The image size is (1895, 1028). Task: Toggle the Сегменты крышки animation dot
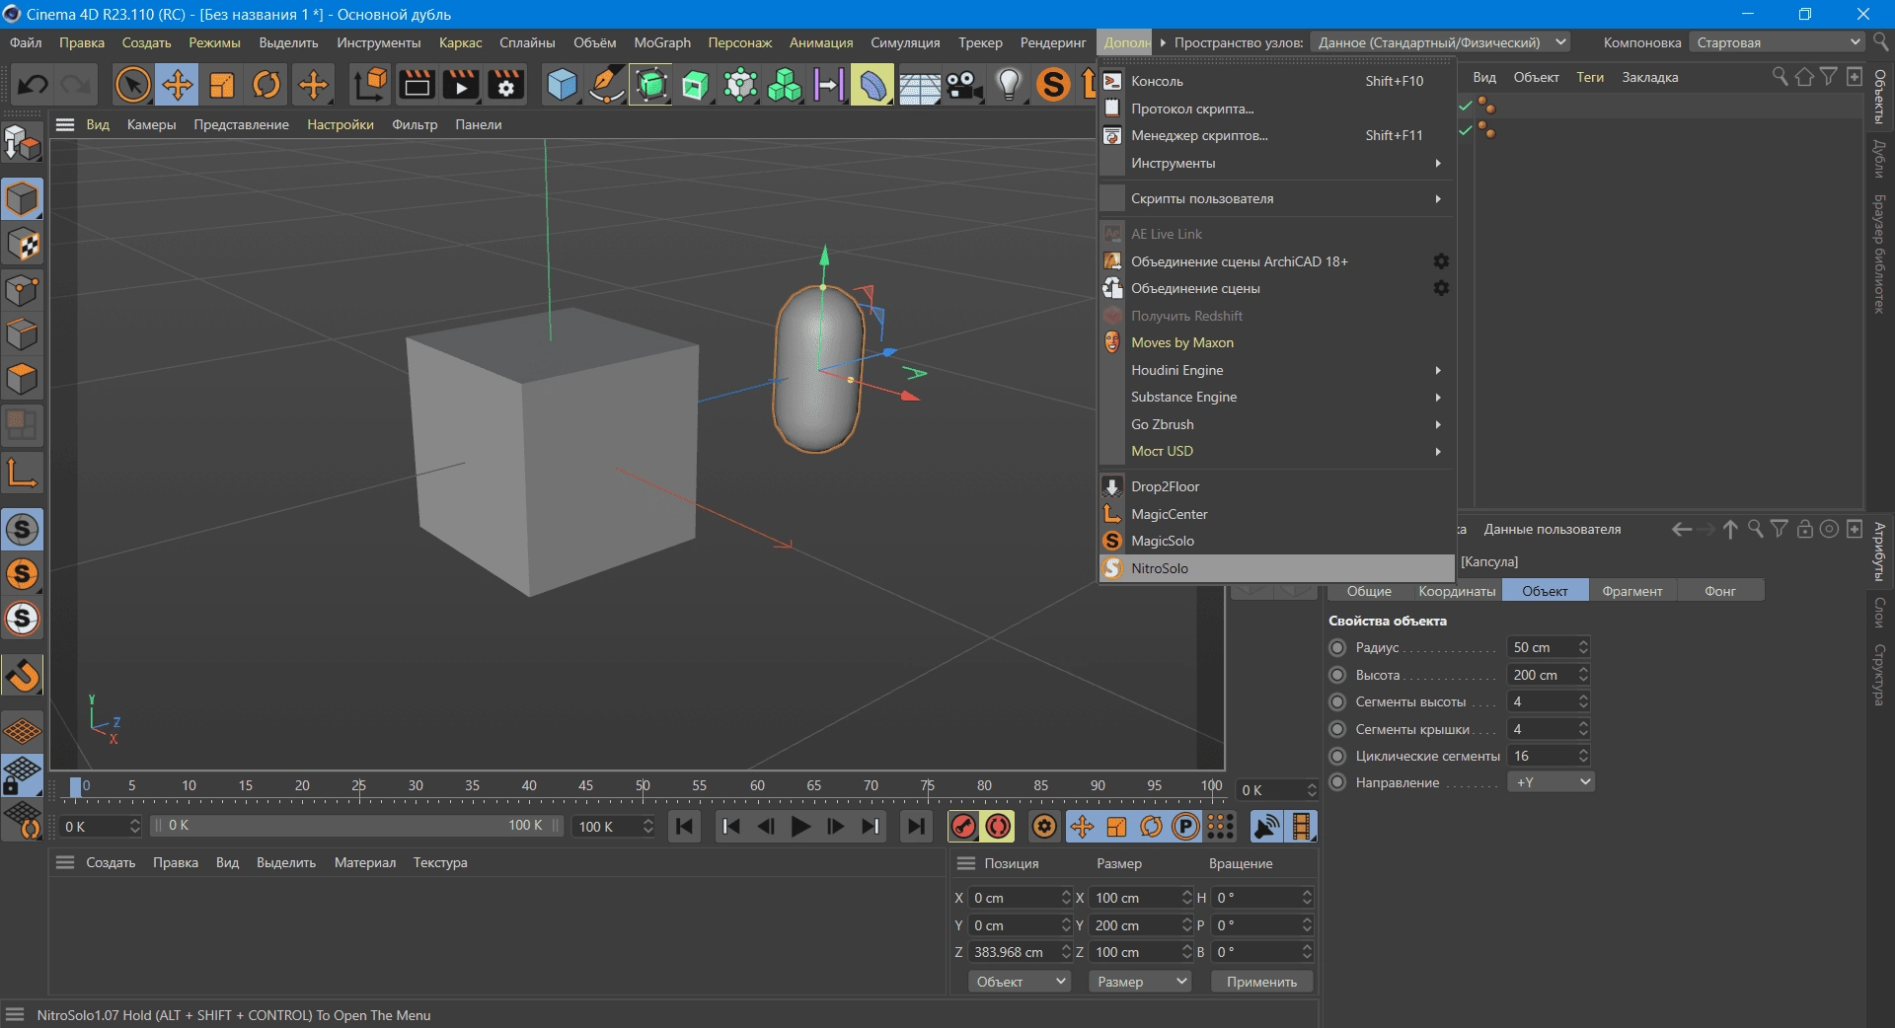(1337, 729)
